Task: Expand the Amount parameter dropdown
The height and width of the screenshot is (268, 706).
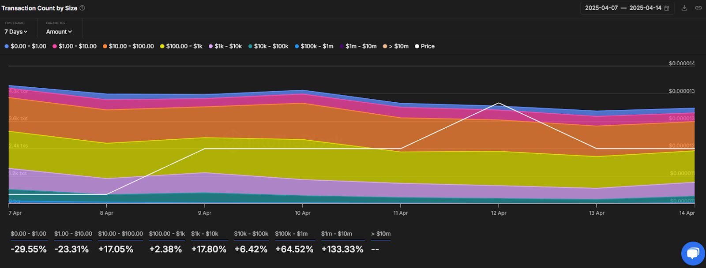Action: 59,32
